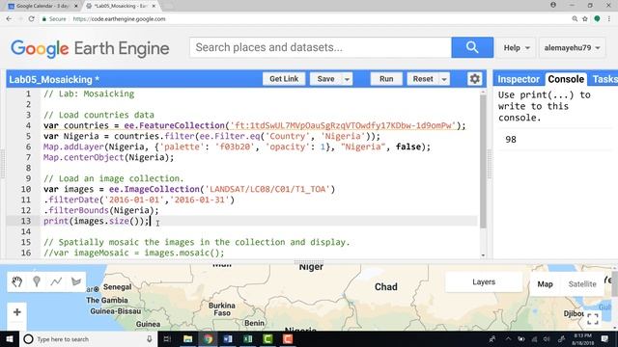Open Windows notification center icon
The width and height of the screenshot is (618, 347).
point(604,338)
